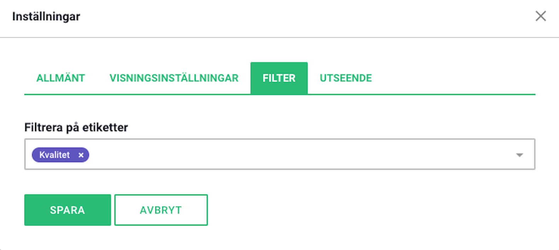The image size is (559, 250).
Task: Save settings with the Spara button
Action: [68, 210]
